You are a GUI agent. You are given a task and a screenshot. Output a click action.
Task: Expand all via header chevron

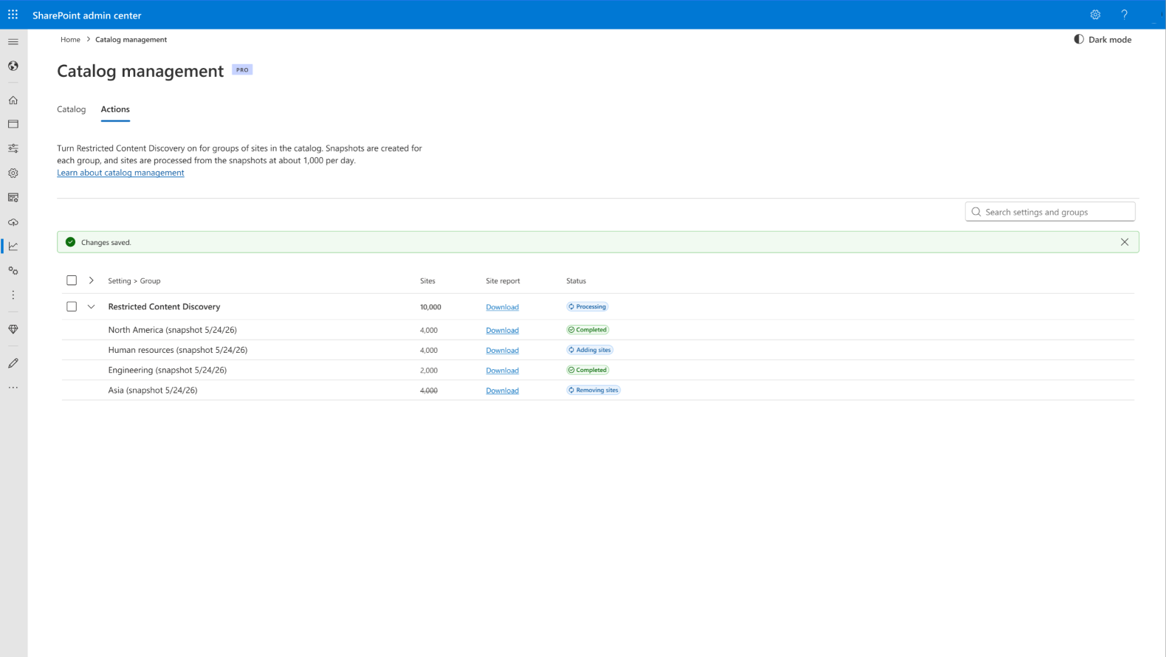(92, 281)
